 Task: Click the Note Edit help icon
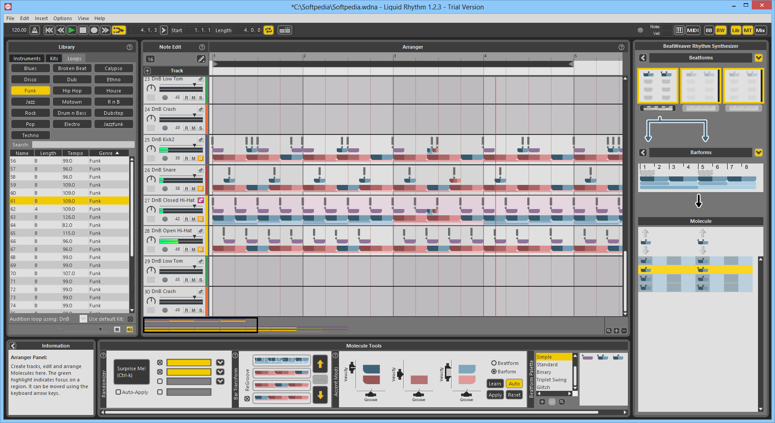pos(202,47)
